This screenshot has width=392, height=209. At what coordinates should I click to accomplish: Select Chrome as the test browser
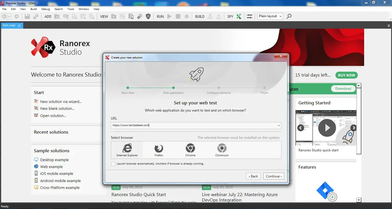[190, 150]
